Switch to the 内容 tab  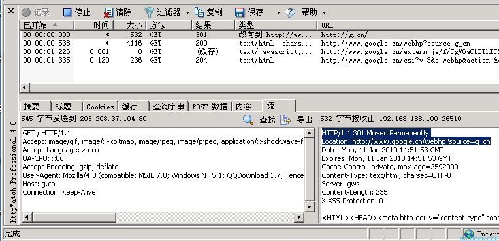pos(247,106)
